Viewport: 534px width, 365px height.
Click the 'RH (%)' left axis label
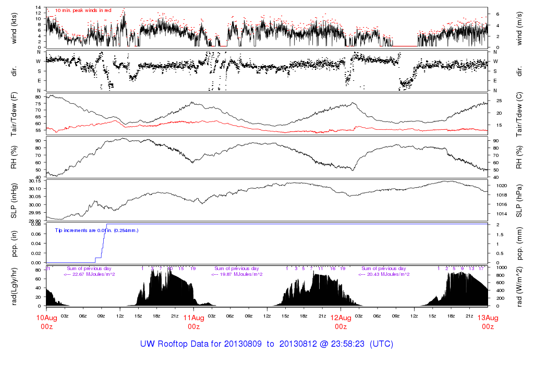15,158
